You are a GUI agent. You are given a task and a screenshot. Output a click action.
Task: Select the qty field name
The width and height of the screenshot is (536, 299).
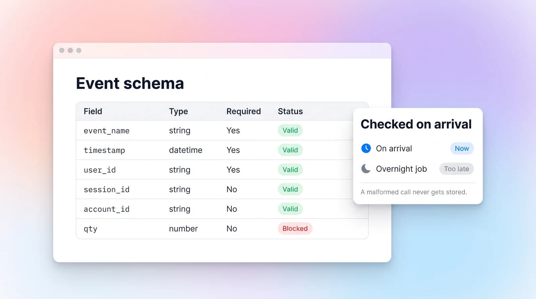(x=90, y=229)
